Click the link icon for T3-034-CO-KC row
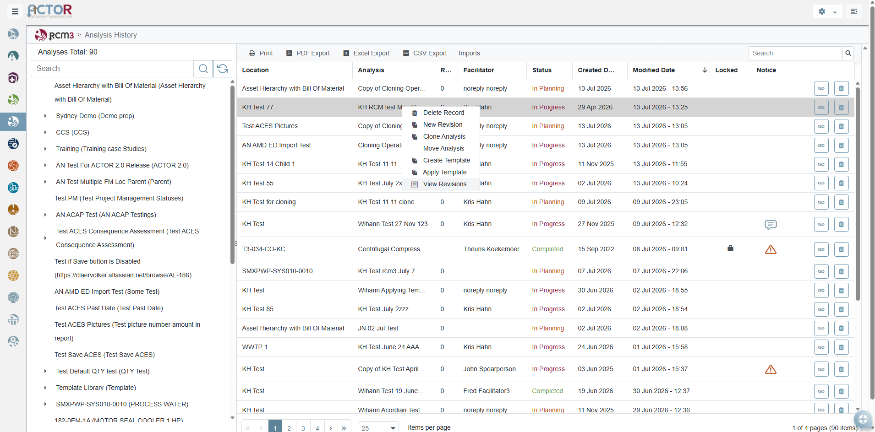This screenshot has height=432, width=875. 821,249
